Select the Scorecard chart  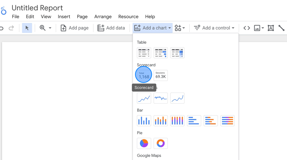(x=143, y=75)
